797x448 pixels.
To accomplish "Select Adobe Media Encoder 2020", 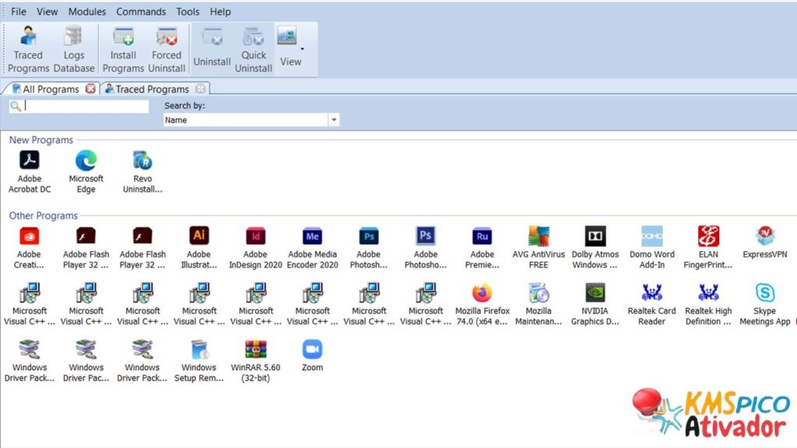I will click(312, 247).
